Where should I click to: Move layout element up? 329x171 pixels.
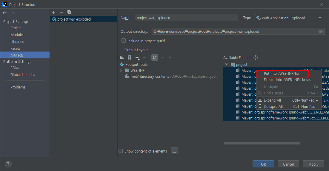[x=162, y=57]
